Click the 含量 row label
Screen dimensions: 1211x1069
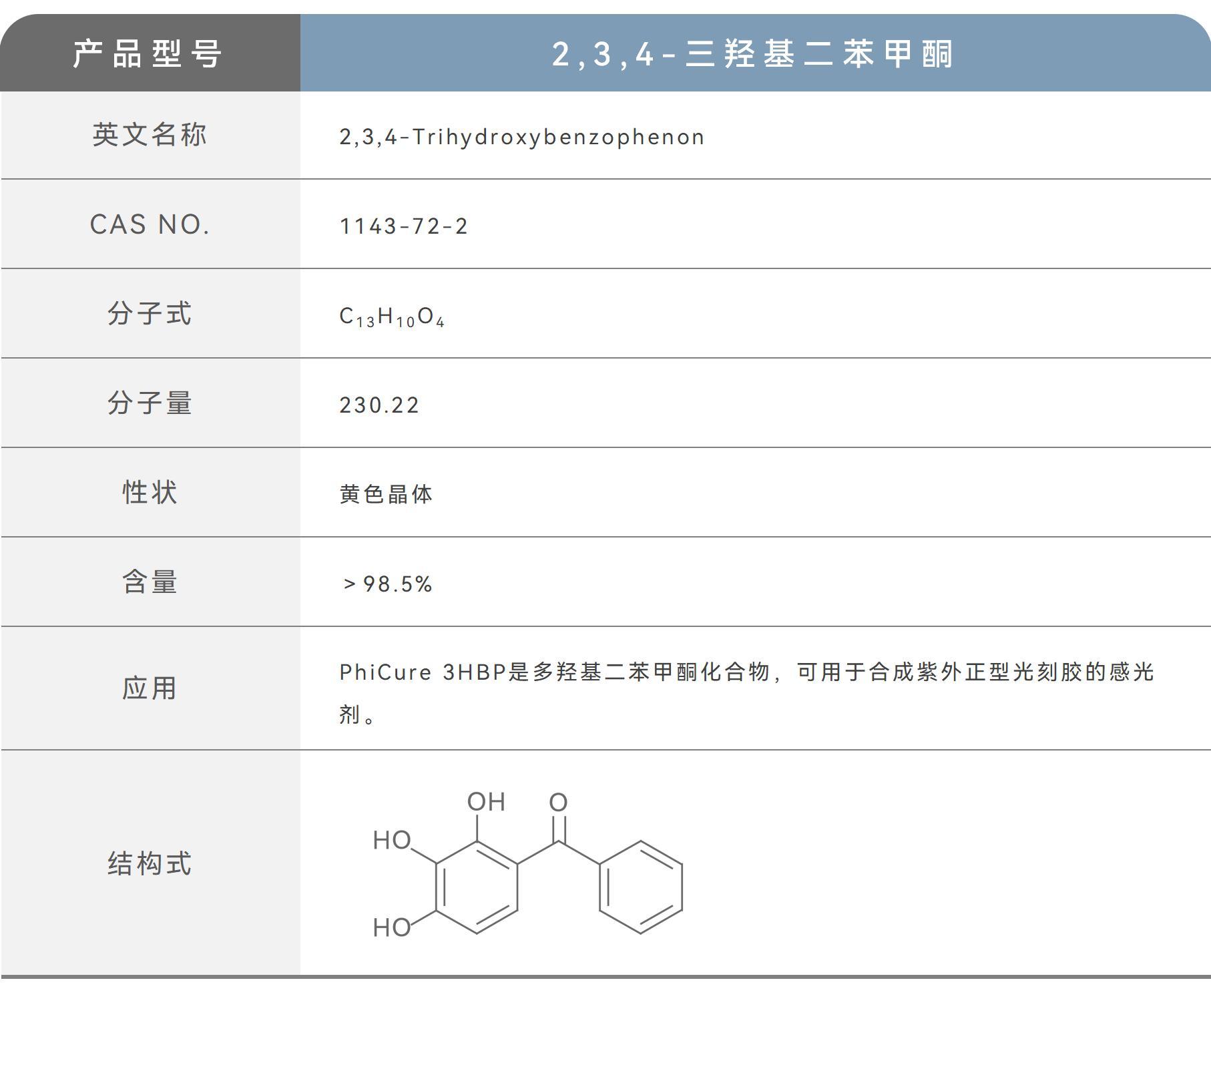pos(150,582)
